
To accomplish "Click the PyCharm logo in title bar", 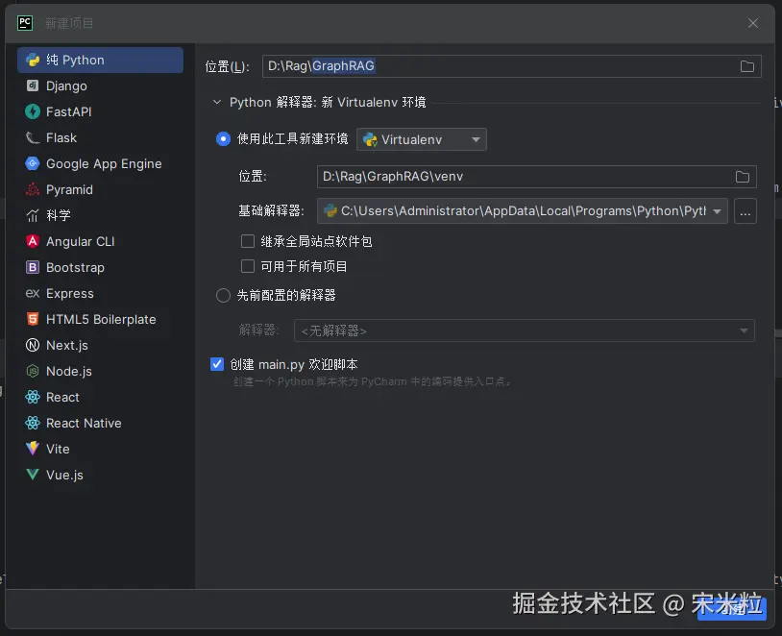I will (25, 23).
